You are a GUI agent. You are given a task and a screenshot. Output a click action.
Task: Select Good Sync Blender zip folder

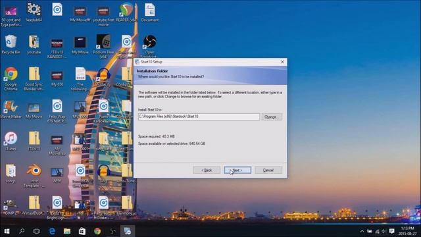[34, 79]
